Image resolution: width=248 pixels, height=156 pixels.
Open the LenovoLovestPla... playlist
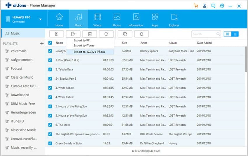click(24, 139)
